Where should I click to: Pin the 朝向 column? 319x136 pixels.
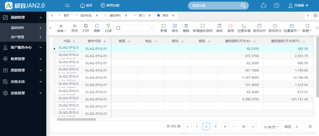[x=182, y=41]
